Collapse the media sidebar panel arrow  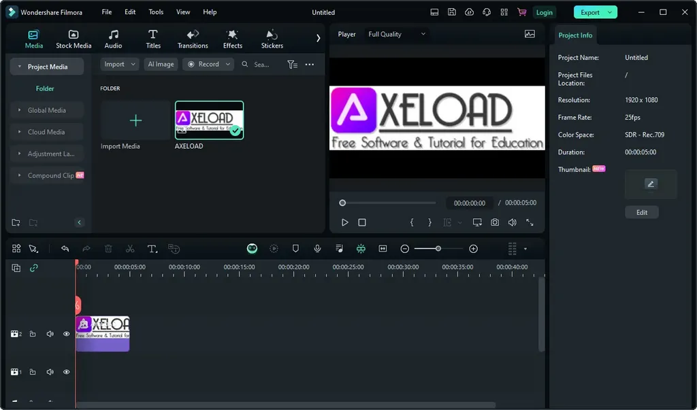tap(79, 222)
